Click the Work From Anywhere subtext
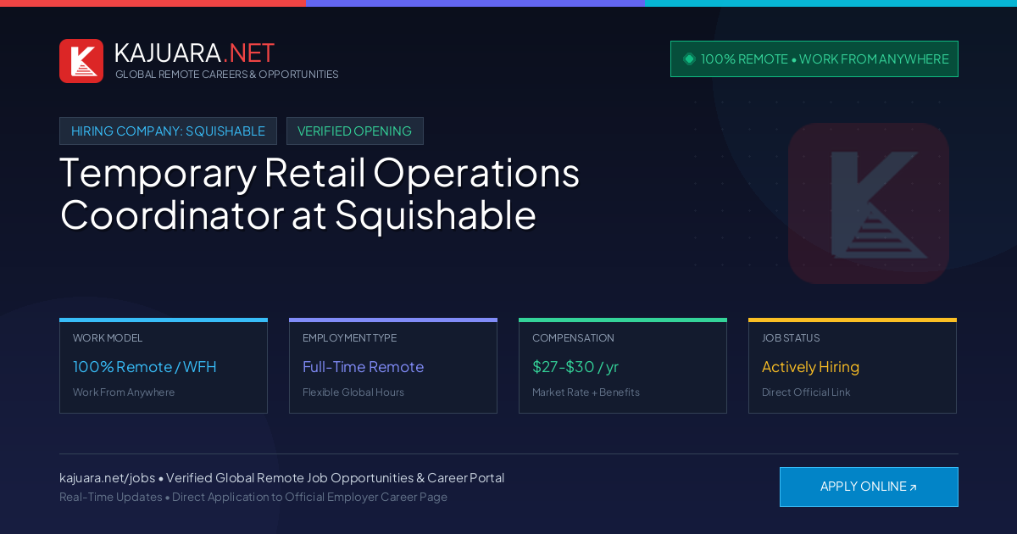Viewport: 1017px width, 534px height. point(124,392)
